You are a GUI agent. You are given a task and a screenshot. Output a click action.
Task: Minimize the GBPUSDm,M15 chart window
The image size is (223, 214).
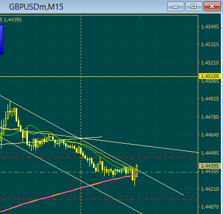click(176, 7)
